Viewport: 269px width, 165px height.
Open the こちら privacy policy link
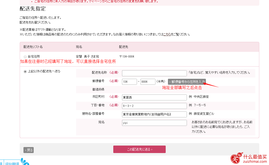click(167, 34)
